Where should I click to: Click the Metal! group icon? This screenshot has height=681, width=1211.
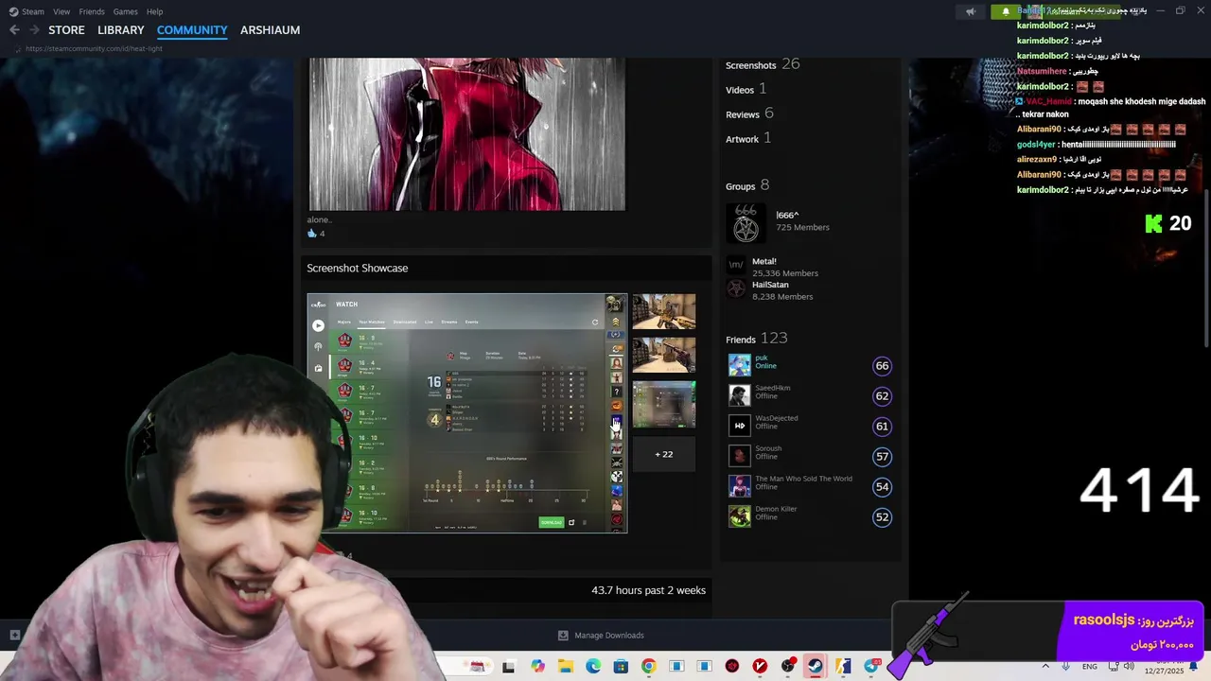[736, 265]
